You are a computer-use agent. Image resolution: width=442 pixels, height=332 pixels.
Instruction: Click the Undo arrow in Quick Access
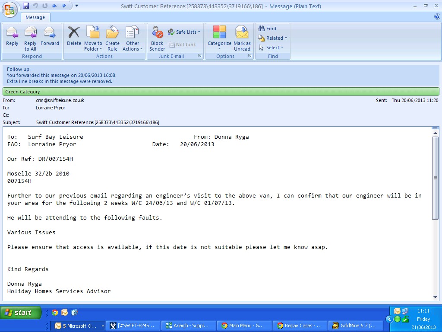(x=35, y=5)
